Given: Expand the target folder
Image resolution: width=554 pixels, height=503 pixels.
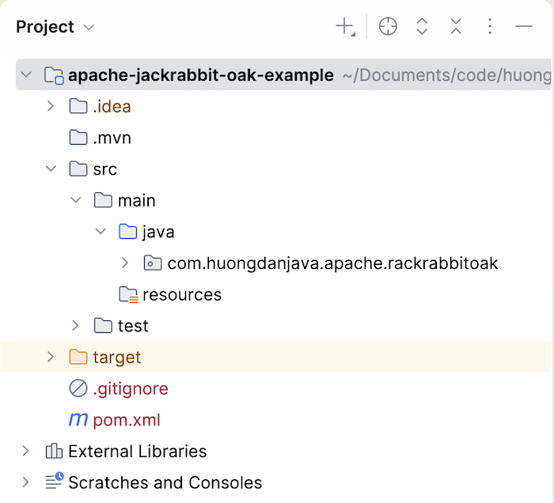Looking at the screenshot, I should pyautogui.click(x=51, y=357).
